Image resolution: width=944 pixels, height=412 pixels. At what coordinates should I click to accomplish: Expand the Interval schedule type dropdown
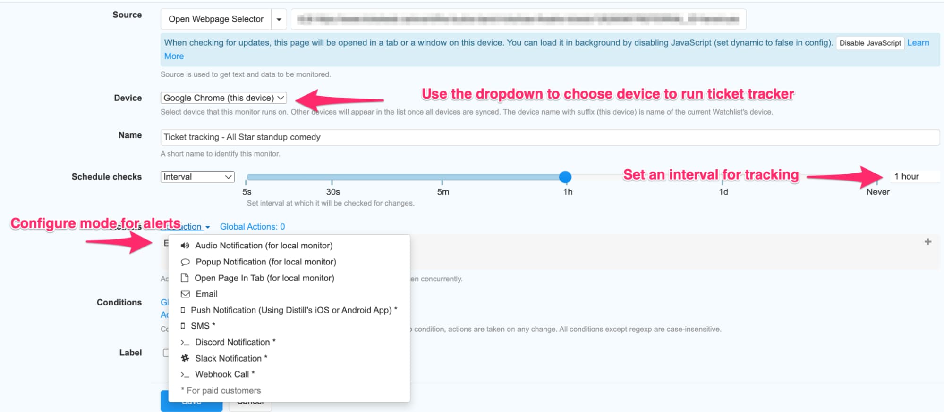(197, 177)
